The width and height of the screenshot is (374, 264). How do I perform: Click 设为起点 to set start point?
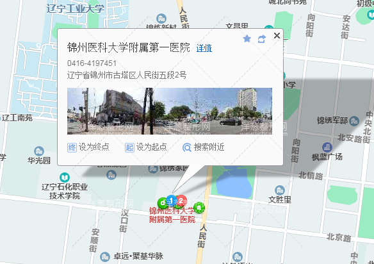146,147
